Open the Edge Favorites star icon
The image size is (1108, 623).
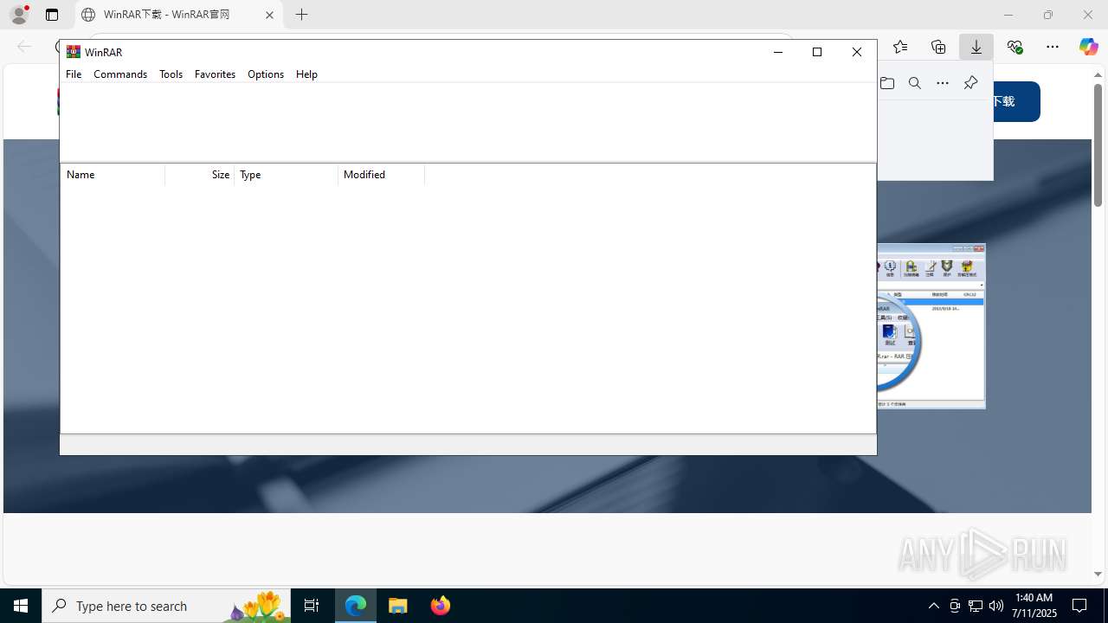tap(900, 47)
